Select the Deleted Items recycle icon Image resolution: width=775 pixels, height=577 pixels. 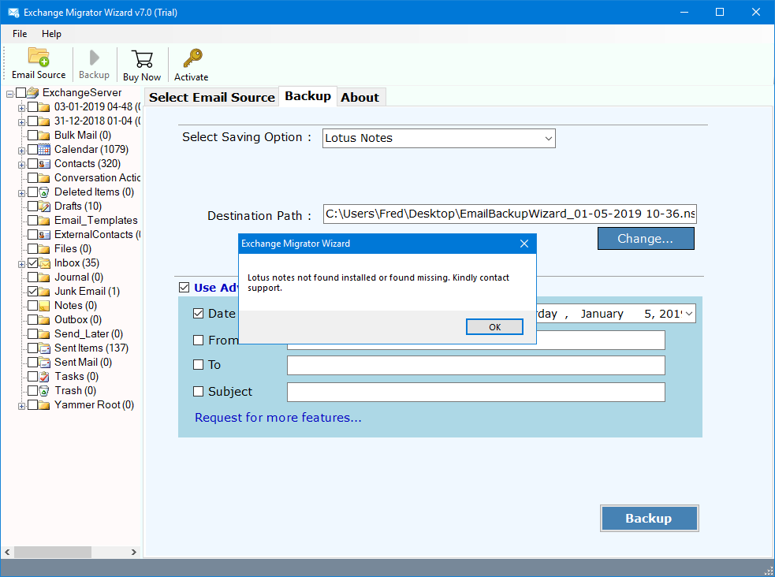coord(44,192)
